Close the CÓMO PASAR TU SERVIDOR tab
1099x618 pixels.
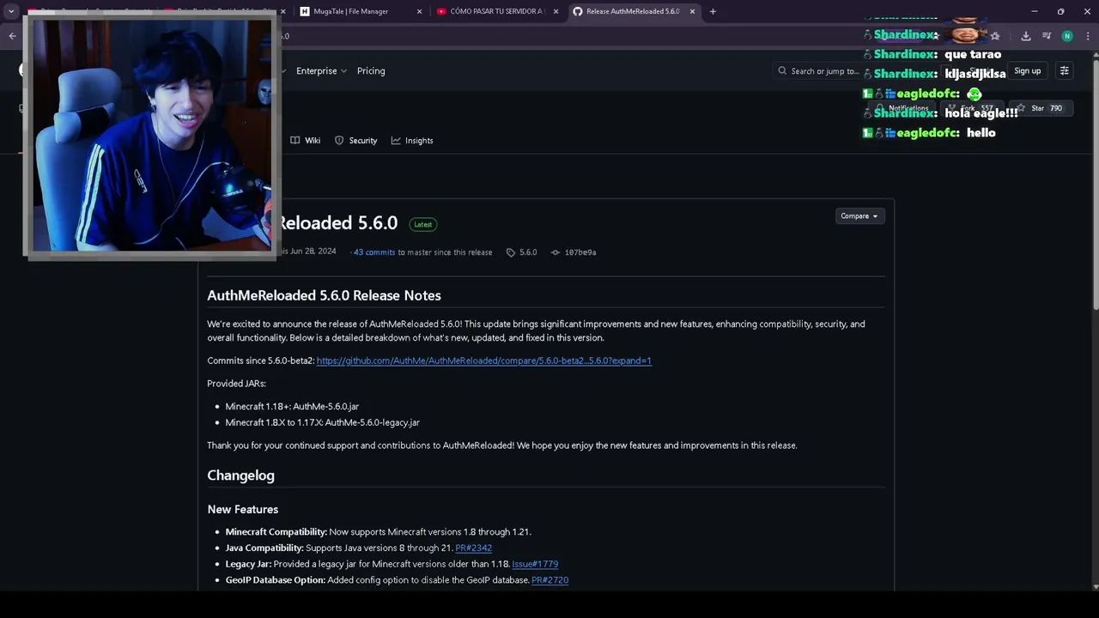[x=556, y=11]
